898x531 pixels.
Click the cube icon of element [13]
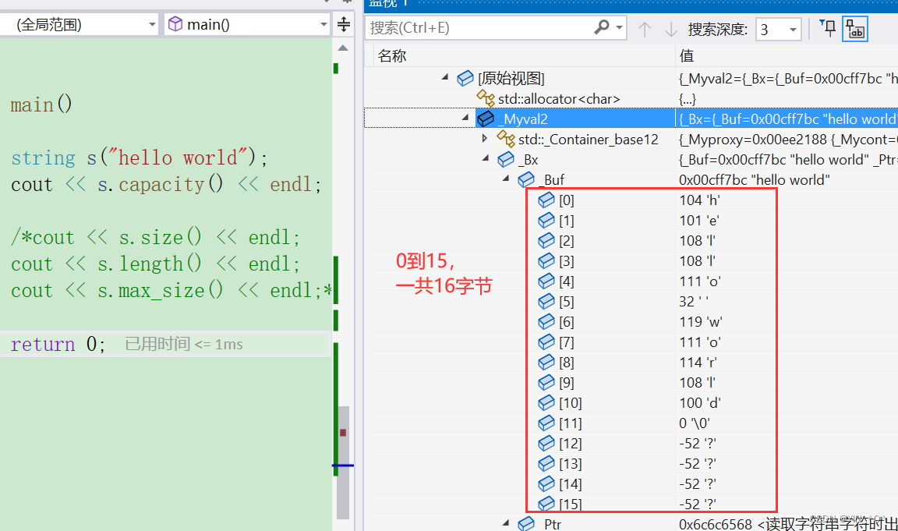[x=546, y=463]
